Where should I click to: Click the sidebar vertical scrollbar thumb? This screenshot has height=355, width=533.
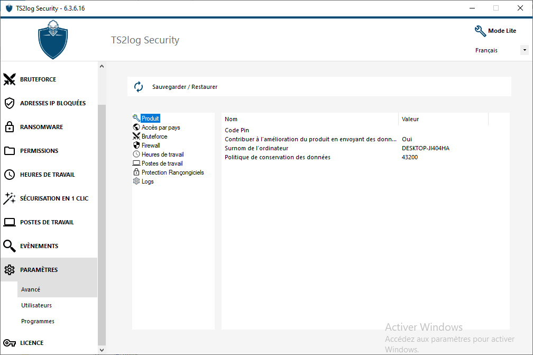(x=102, y=225)
